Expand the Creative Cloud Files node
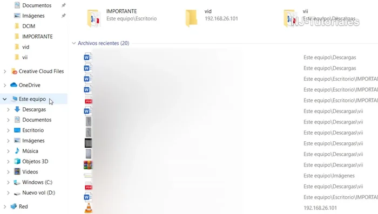This screenshot has width=378, height=214. point(4,71)
